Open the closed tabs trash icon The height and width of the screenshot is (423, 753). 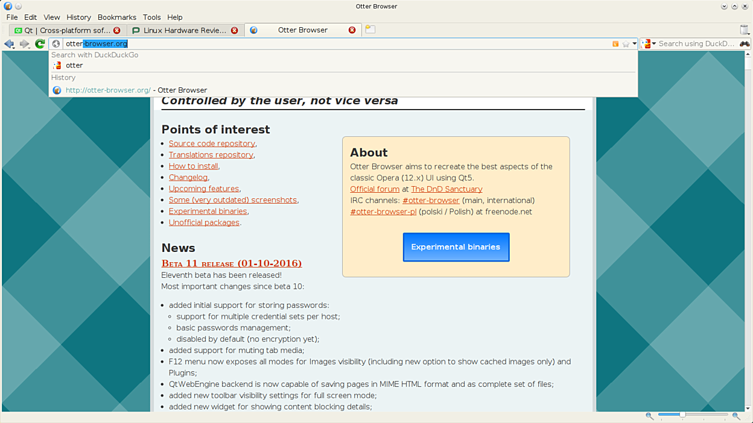coord(745,30)
